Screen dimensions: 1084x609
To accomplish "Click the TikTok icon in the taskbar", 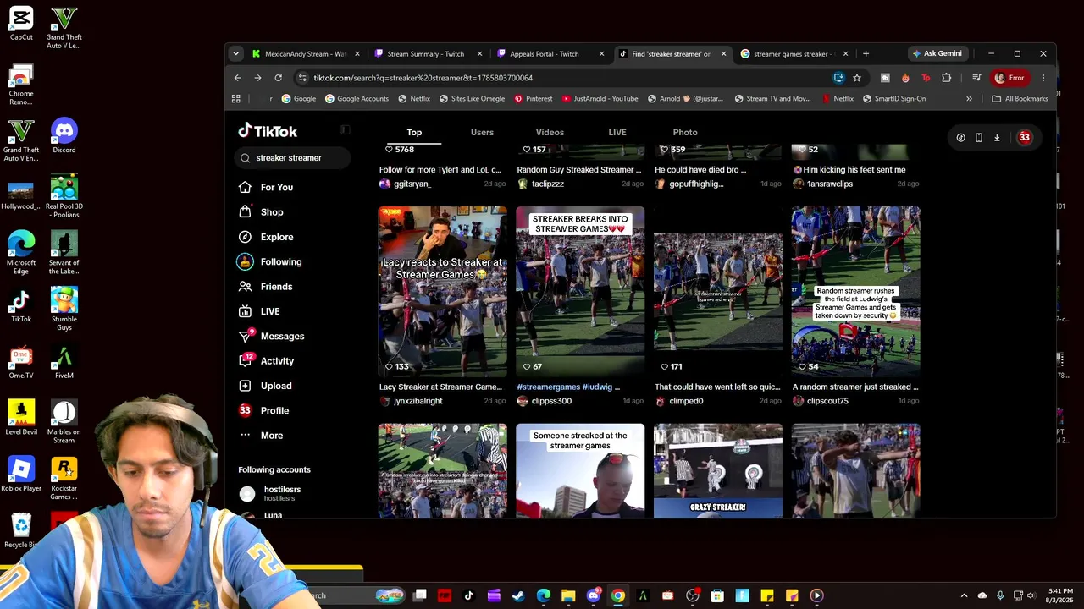I will (468, 595).
